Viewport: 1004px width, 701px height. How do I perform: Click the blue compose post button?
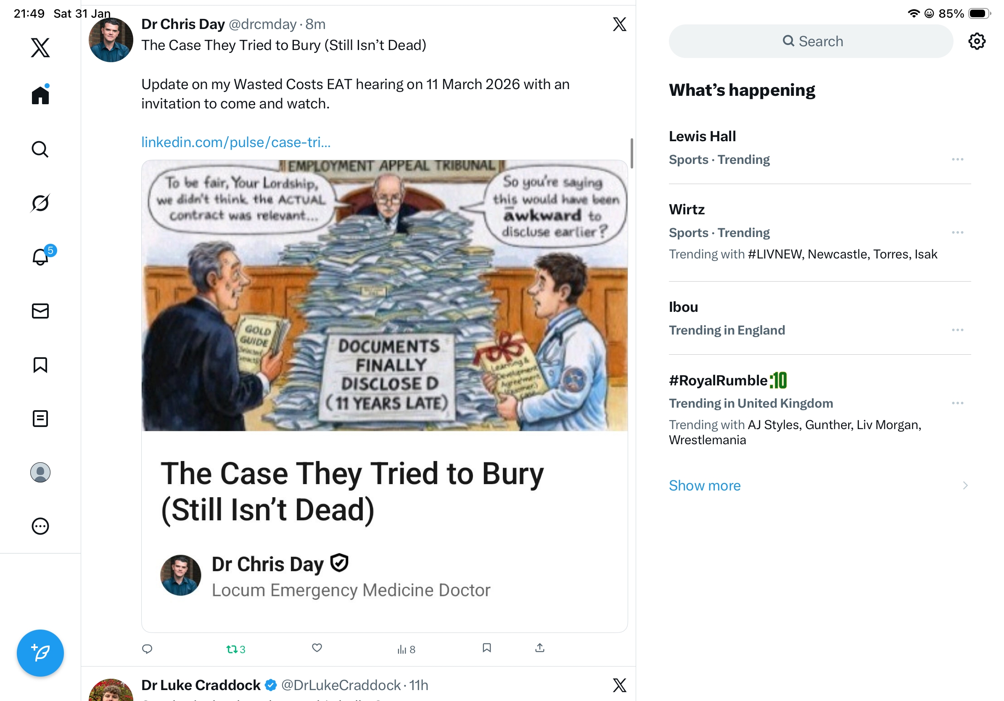(x=40, y=653)
